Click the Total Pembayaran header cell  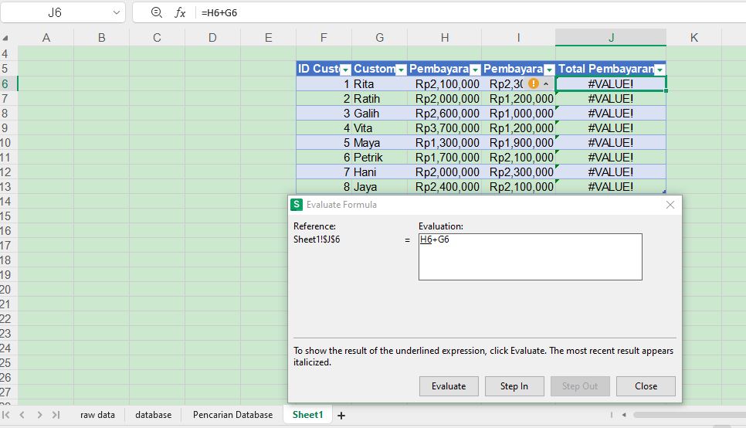tap(611, 69)
